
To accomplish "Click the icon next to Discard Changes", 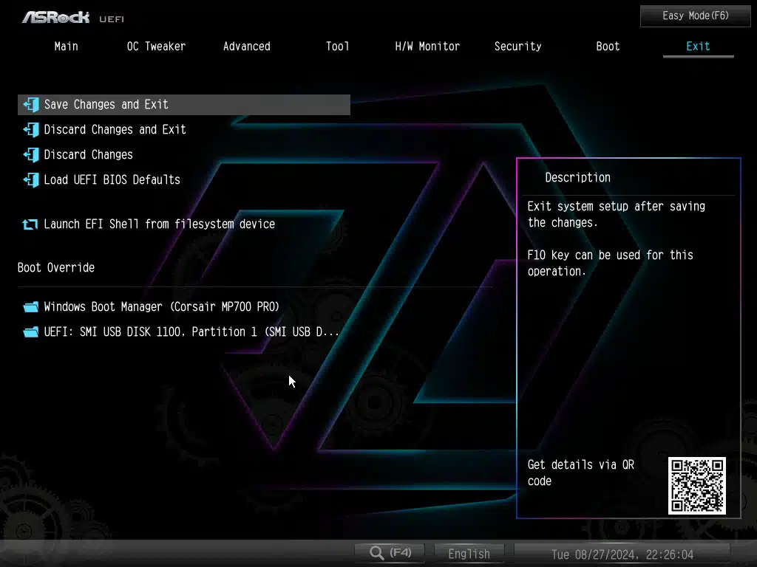I will (x=31, y=155).
